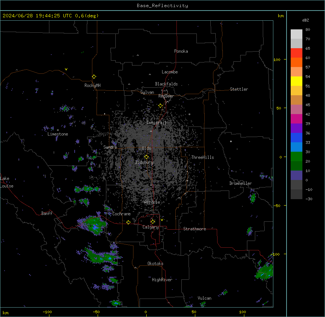325x317 pixels.
Task: Select the Didsbury label
Action: [144, 162]
